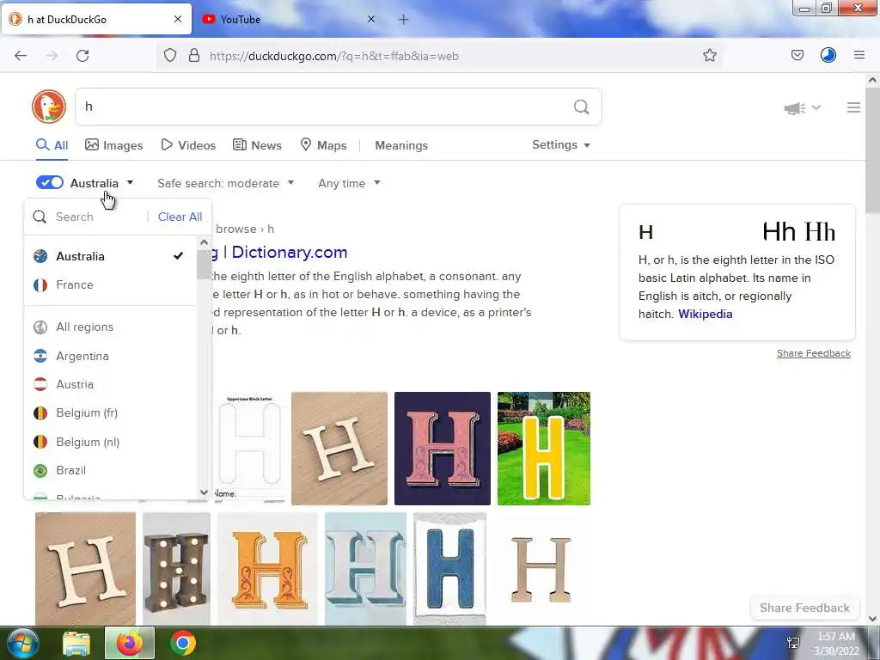
Task: Click the shield tracking protection icon
Action: pyautogui.click(x=170, y=56)
